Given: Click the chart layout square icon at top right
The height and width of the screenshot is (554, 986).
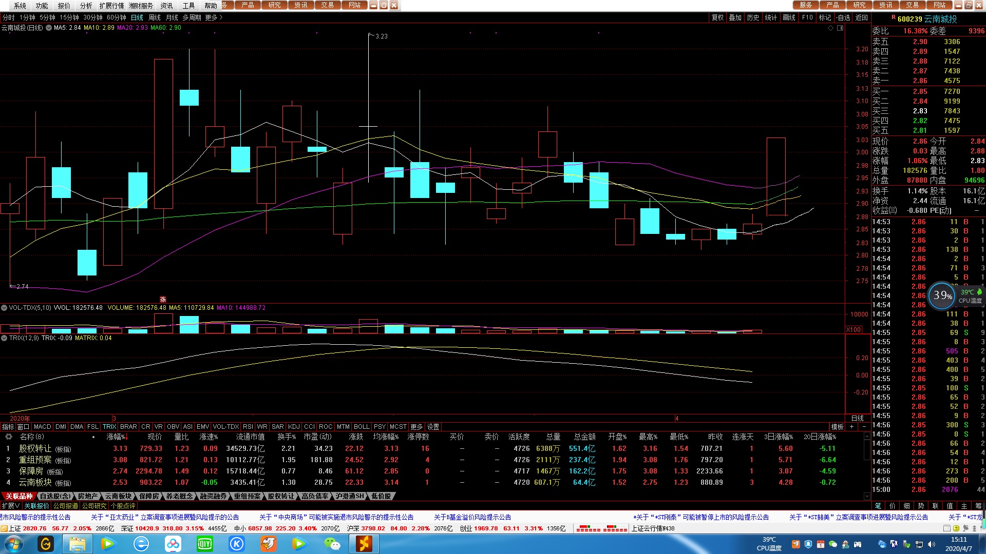Looking at the screenshot, I should 840,28.
